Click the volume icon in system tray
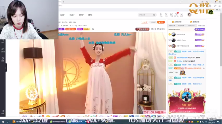This screenshot has width=222, height=124. coord(206,122)
